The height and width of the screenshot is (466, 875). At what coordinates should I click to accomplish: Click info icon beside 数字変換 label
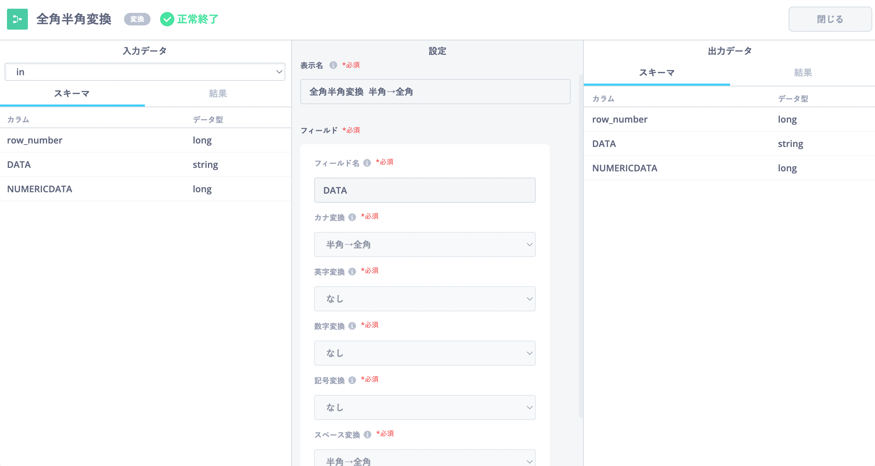352,326
